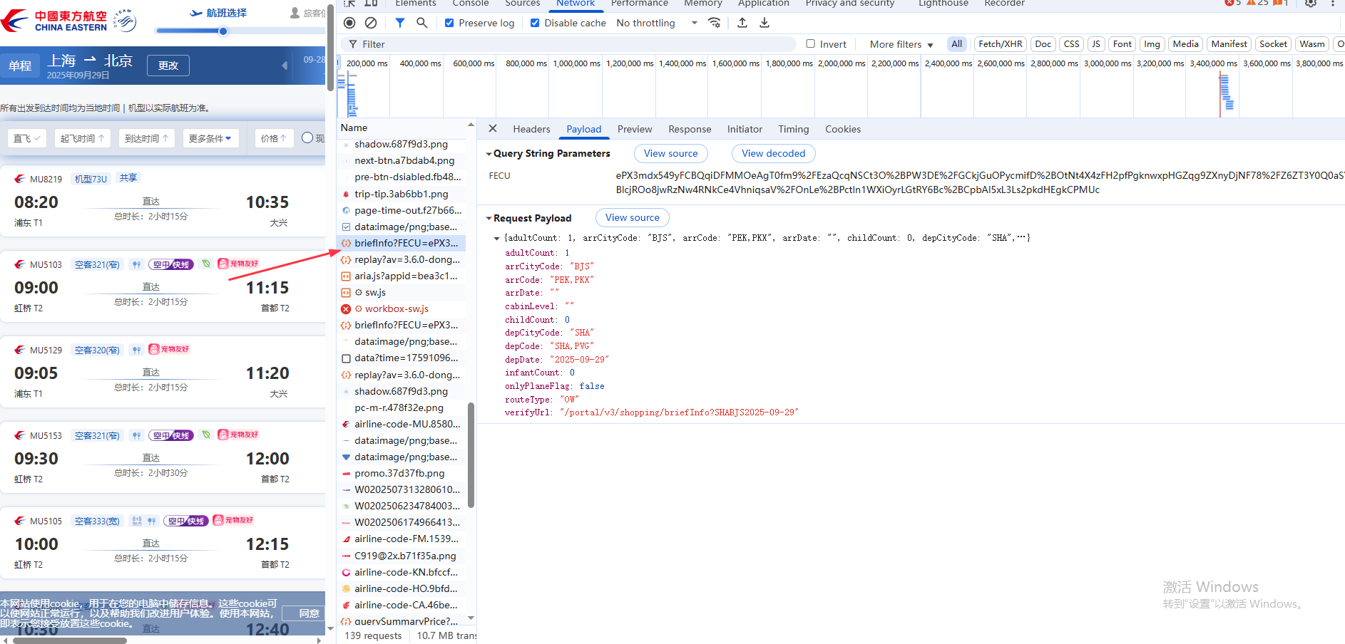This screenshot has width=1345, height=644.
Task: Activate the inspect element picker icon
Action: tap(349, 4)
